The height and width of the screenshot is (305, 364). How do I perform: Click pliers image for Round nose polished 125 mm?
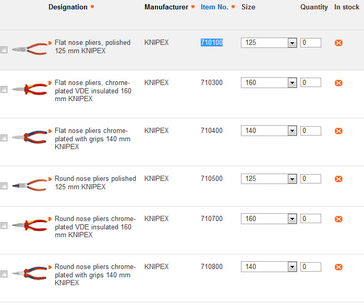[29, 186]
